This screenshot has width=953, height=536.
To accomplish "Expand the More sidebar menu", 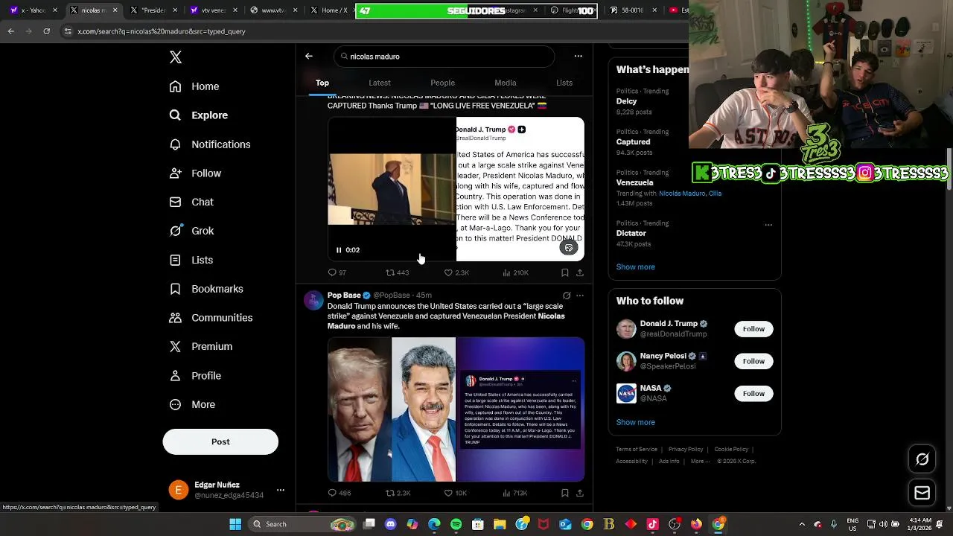I will [x=192, y=404].
